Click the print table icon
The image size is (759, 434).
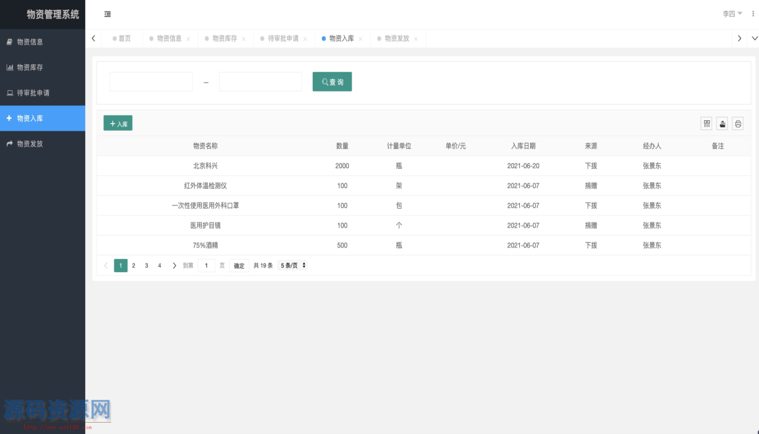pos(738,124)
